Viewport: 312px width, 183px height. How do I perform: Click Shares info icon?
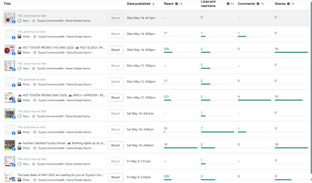288,4
